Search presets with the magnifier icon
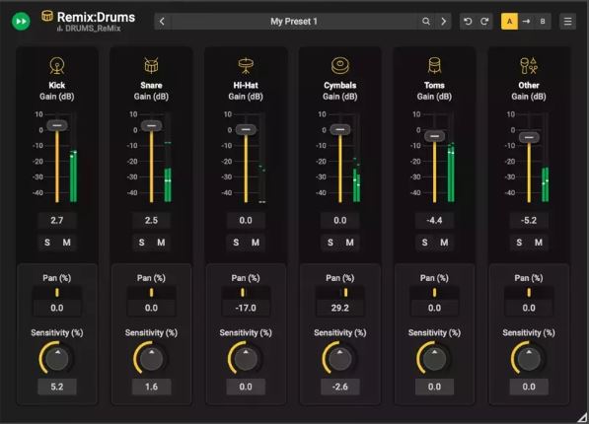This screenshot has height=424, width=589. pos(426,22)
